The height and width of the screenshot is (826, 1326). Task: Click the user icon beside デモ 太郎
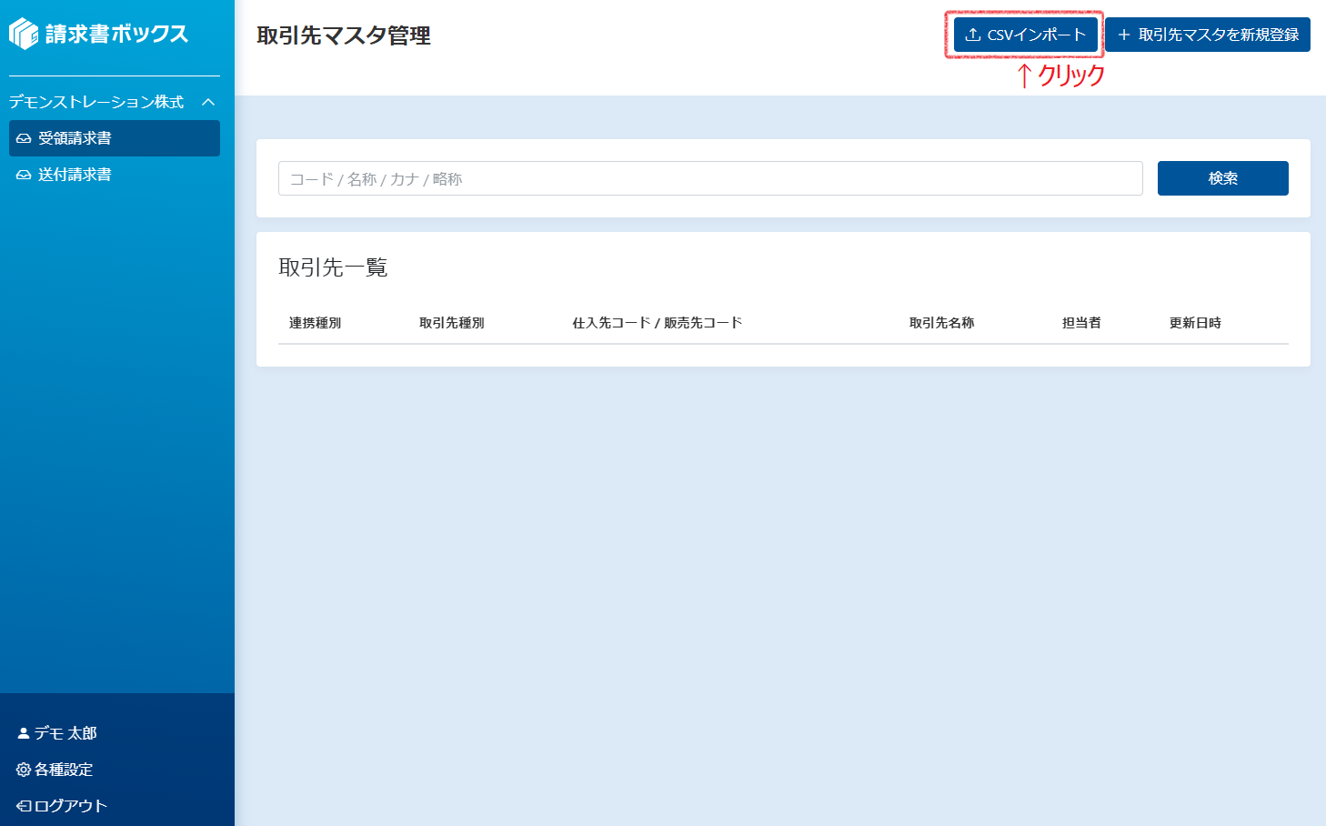(x=24, y=733)
